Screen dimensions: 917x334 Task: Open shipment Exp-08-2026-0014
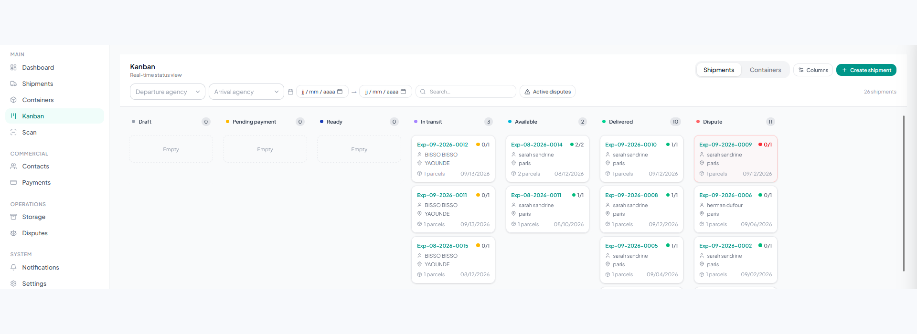(547, 159)
